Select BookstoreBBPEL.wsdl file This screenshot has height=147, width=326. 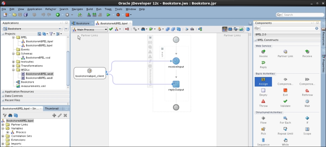click(x=39, y=78)
